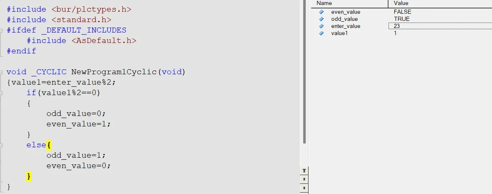
Task: Click the if(value1%2==0) condition line
Action: [x=63, y=93]
